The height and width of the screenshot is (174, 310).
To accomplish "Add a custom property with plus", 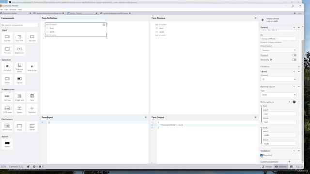I will coord(289,162).
